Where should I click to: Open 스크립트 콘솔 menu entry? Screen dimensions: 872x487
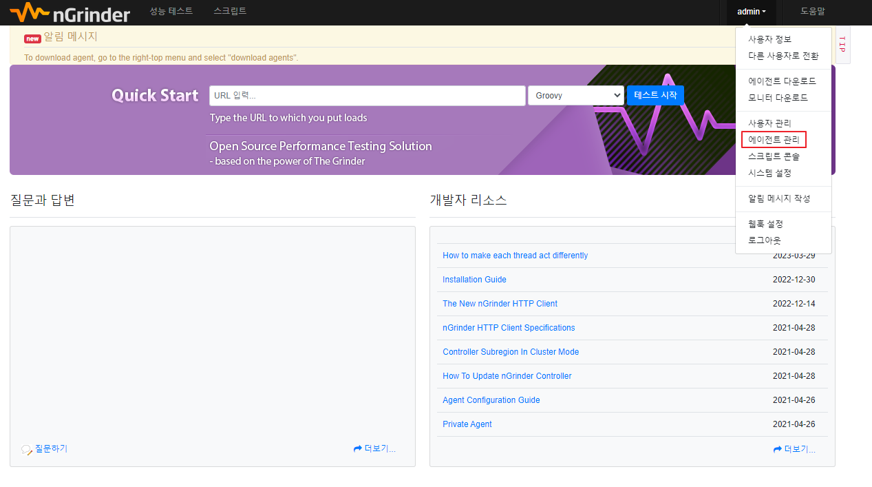click(x=774, y=156)
